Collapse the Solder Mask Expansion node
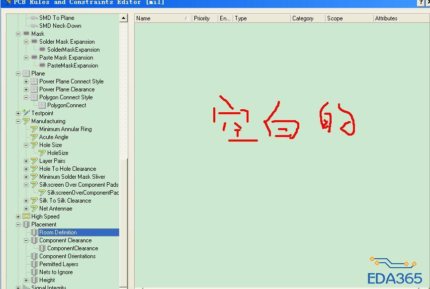This screenshot has height=289, width=430. [26, 42]
